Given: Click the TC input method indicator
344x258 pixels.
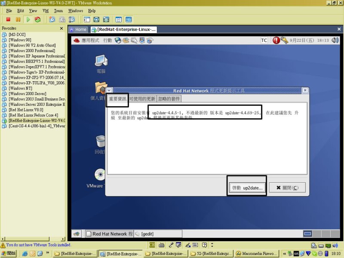Looking at the screenshot, I should pyautogui.click(x=264, y=40).
